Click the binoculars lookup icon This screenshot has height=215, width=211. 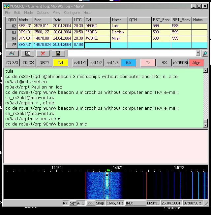(x=12, y=53)
